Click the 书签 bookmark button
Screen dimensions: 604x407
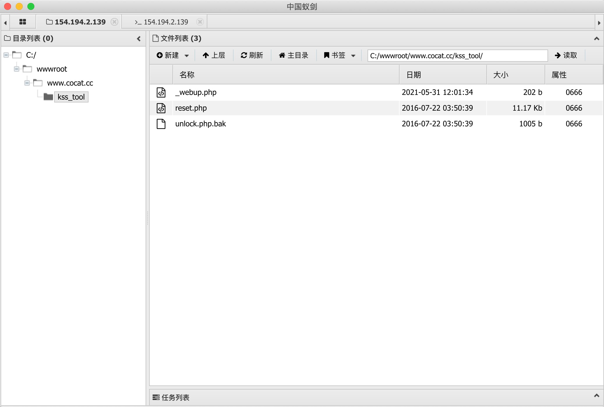point(335,55)
